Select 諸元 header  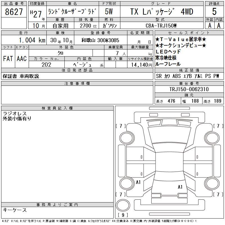(x=189, y=95)
